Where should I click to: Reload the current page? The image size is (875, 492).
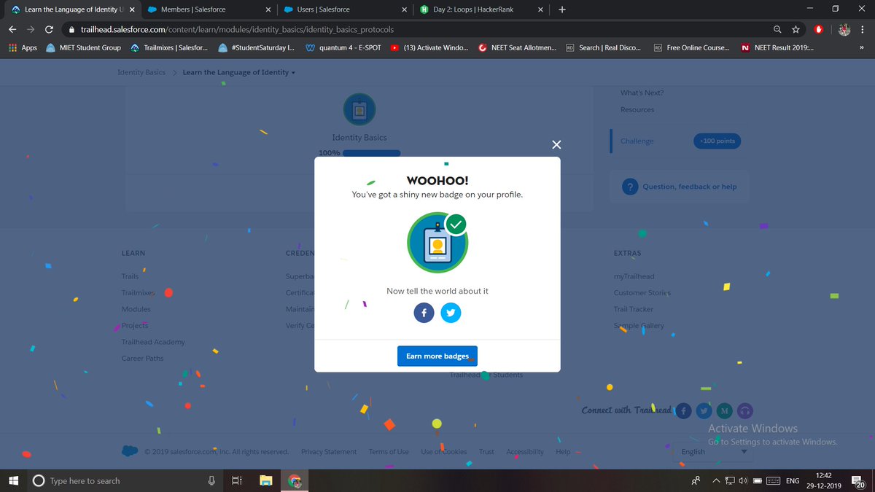[x=49, y=30]
